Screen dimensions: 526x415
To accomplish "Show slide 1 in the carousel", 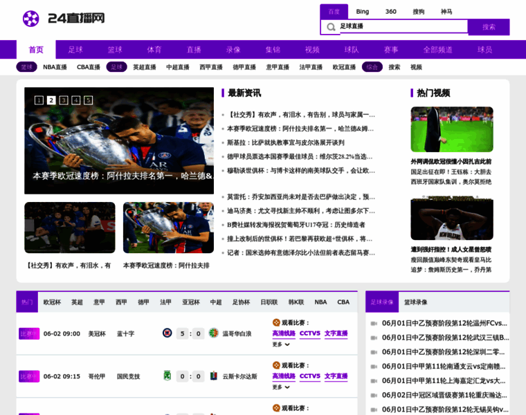I will coord(39,100).
